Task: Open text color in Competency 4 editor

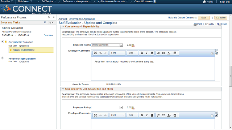Action: coord(169,53)
